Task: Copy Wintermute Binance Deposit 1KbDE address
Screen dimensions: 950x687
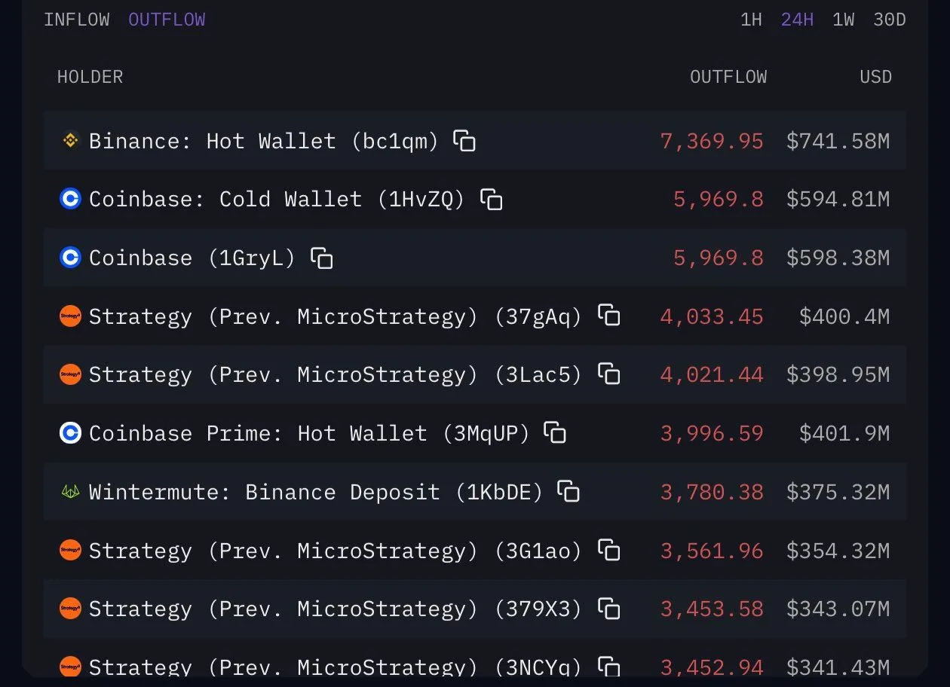Action: click(x=568, y=492)
